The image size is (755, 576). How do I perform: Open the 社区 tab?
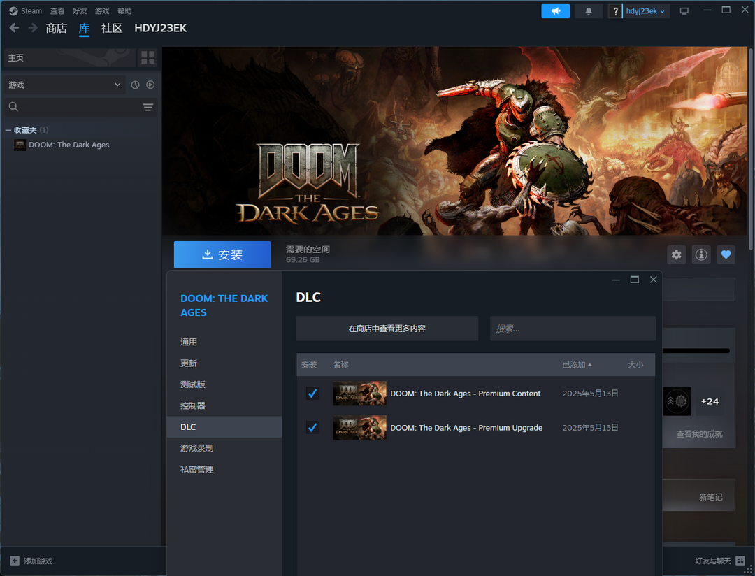112,29
